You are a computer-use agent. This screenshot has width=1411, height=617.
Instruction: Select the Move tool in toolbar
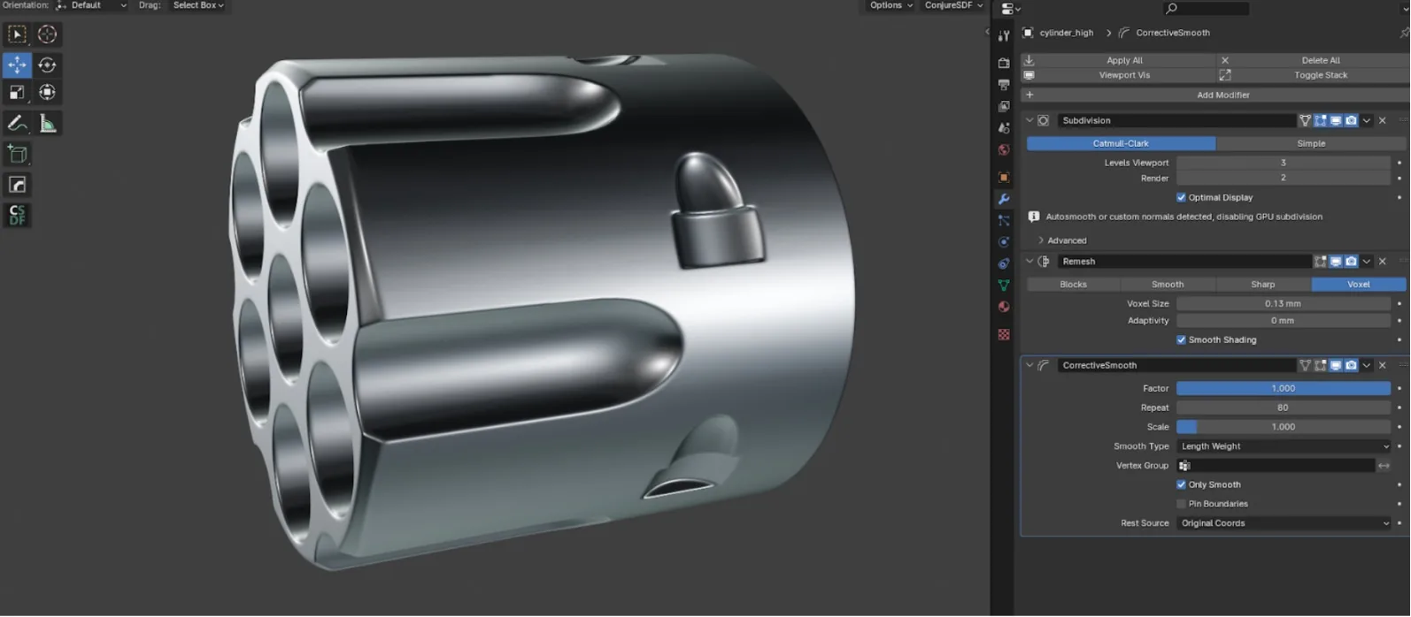(17, 65)
